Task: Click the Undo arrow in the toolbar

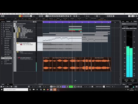Action: tap(2, 16)
